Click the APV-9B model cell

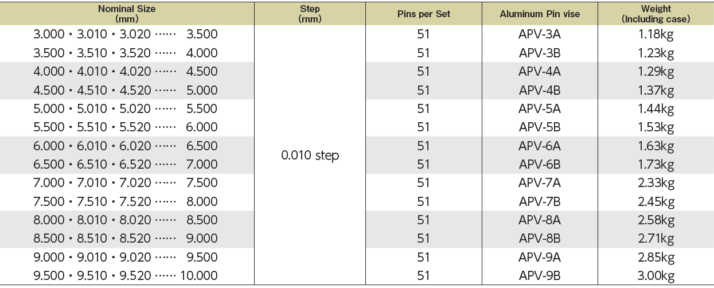pyautogui.click(x=540, y=275)
